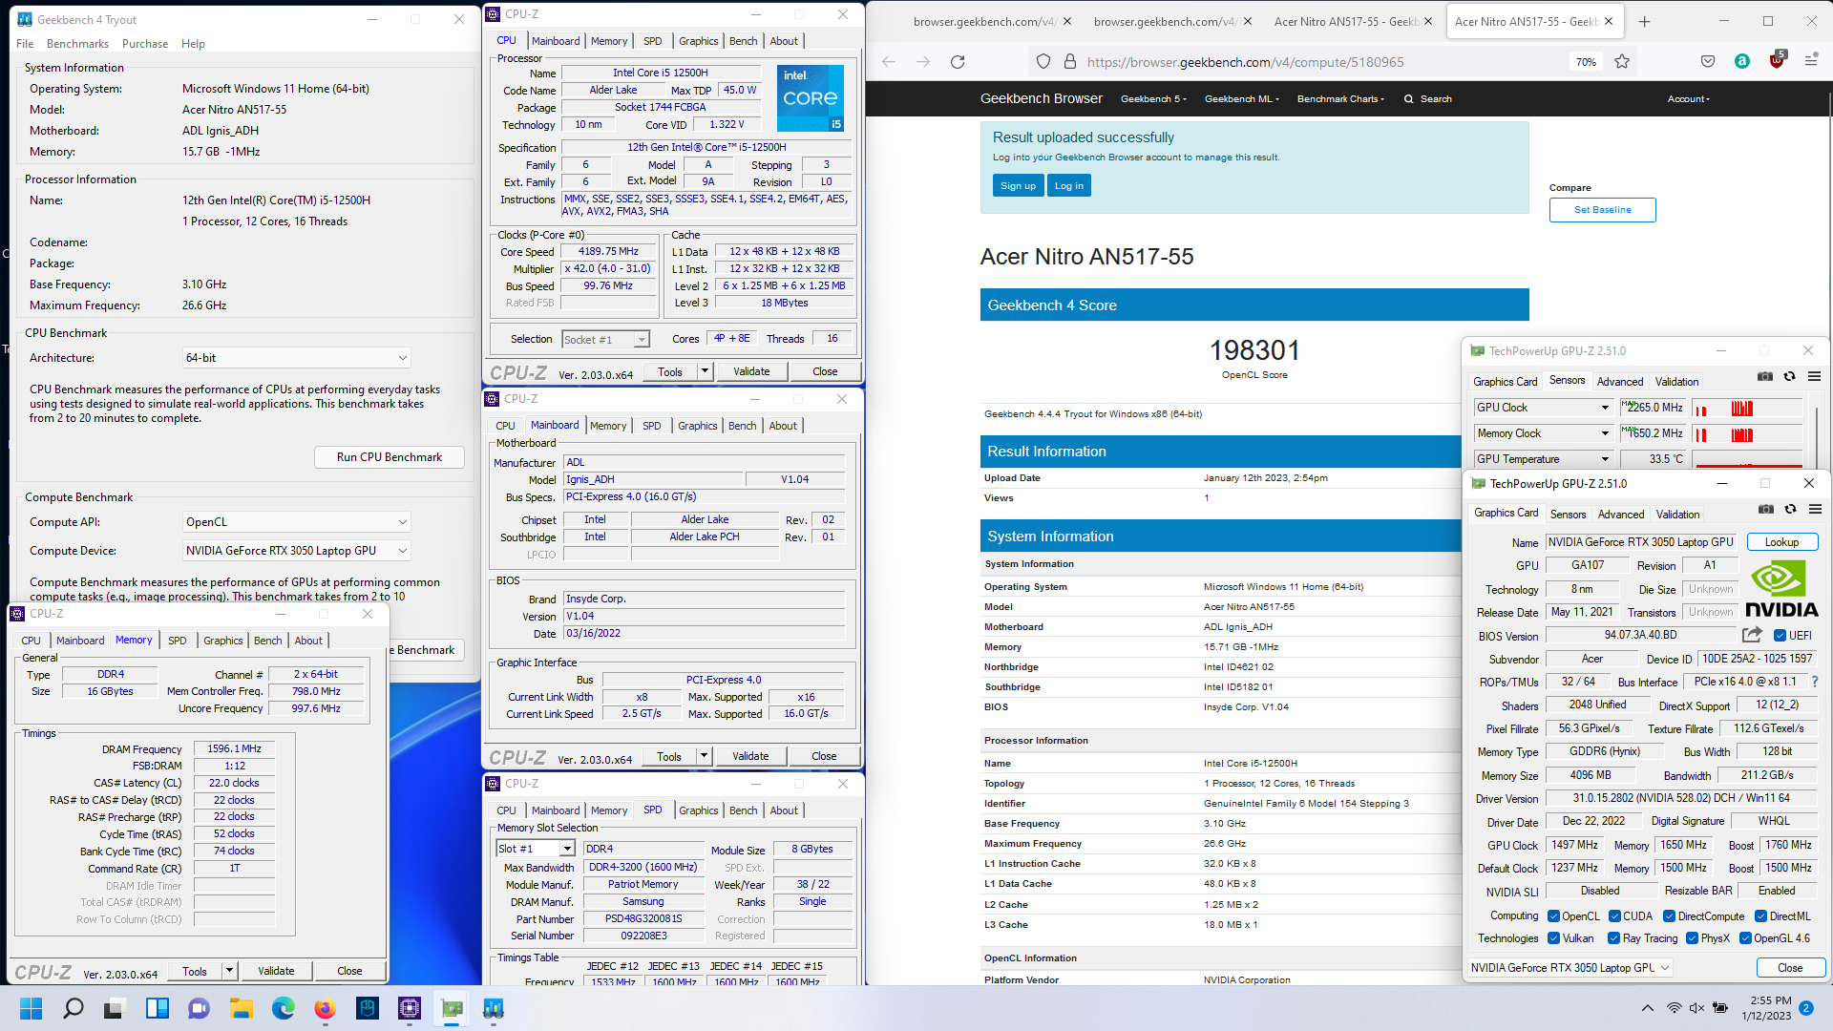
Task: Toggle the OpenGL 4.6 checkbox in GPU-Z
Action: coord(1744,938)
